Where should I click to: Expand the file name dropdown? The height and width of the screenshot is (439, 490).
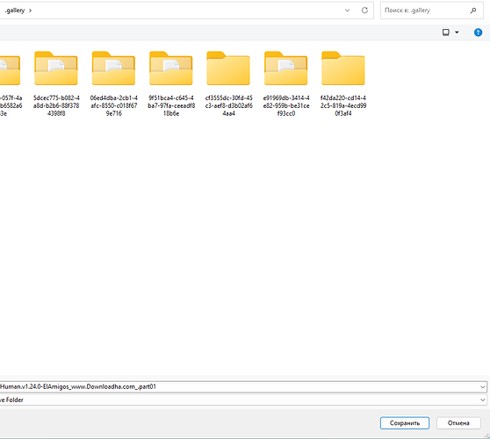tap(482, 387)
